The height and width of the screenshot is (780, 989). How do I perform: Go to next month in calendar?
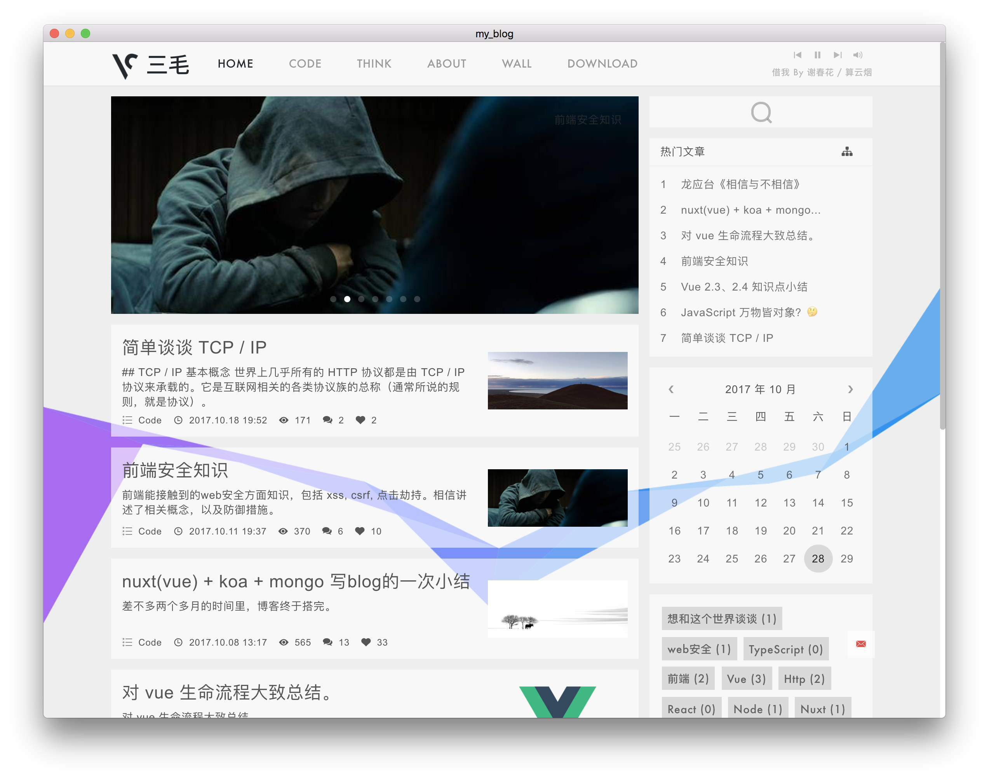[850, 389]
